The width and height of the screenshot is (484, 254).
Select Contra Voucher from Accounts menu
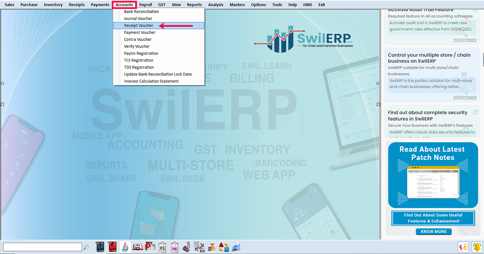point(159,39)
